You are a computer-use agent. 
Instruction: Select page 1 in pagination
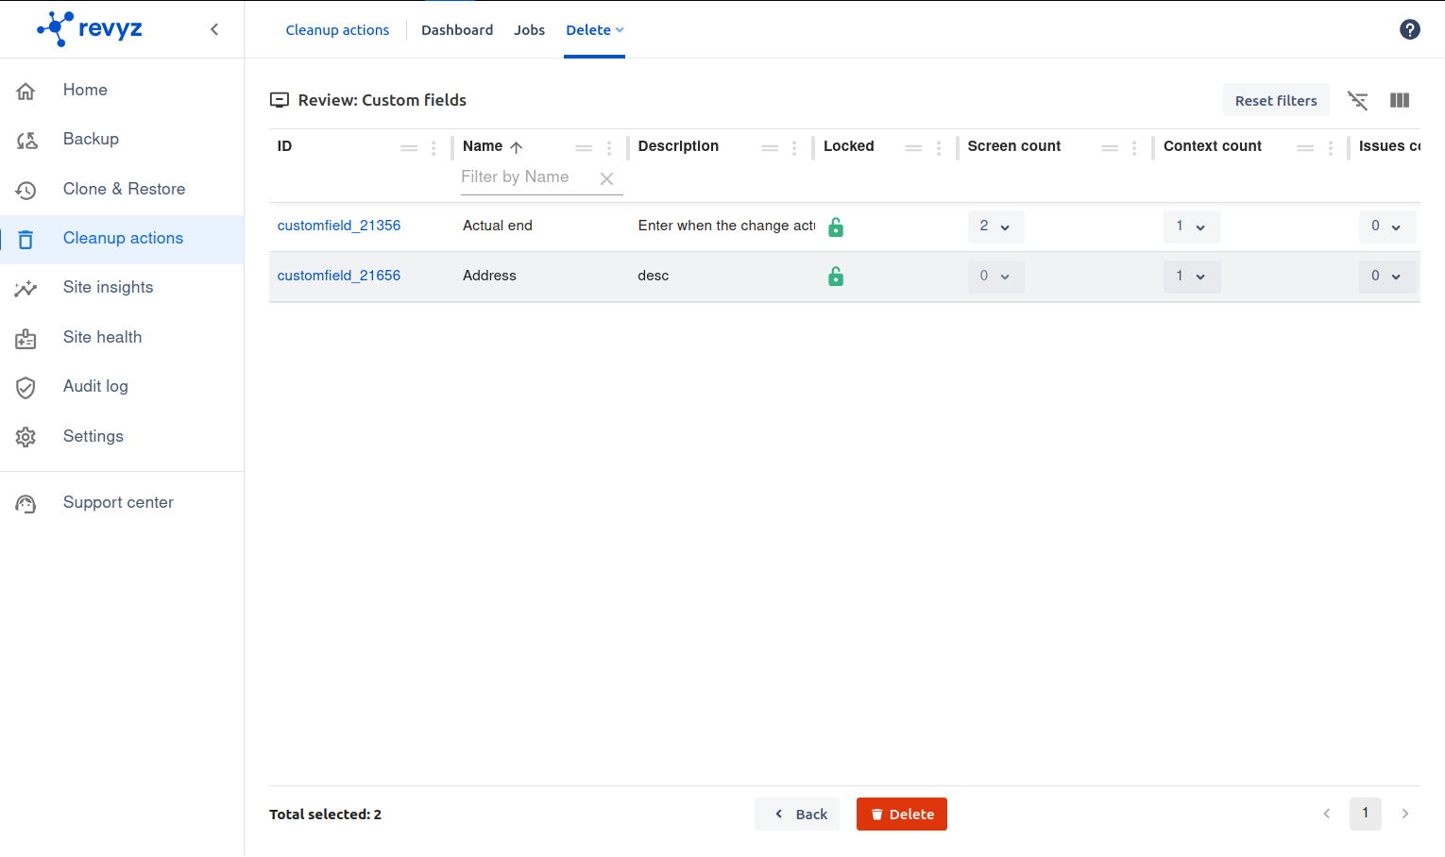(x=1366, y=814)
